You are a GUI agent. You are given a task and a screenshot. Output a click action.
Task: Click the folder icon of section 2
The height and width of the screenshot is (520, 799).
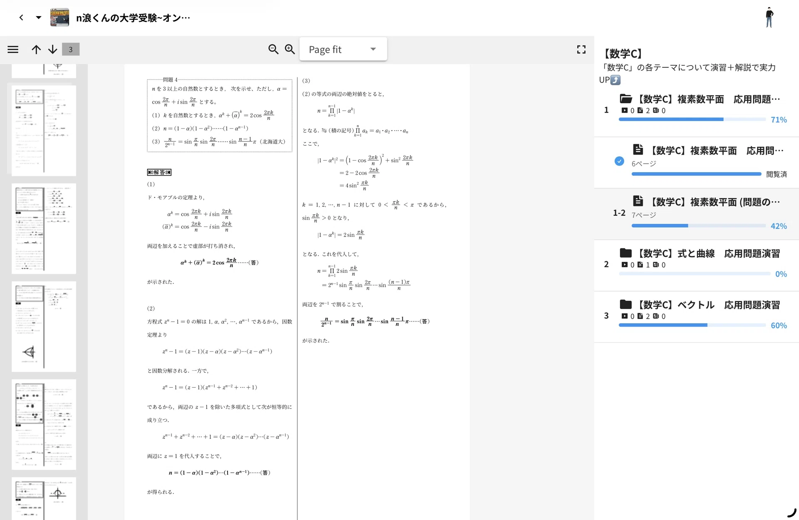pyautogui.click(x=625, y=253)
